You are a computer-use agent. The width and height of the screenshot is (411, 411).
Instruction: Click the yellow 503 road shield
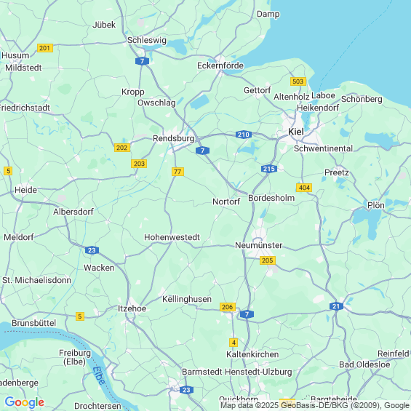tap(298, 81)
